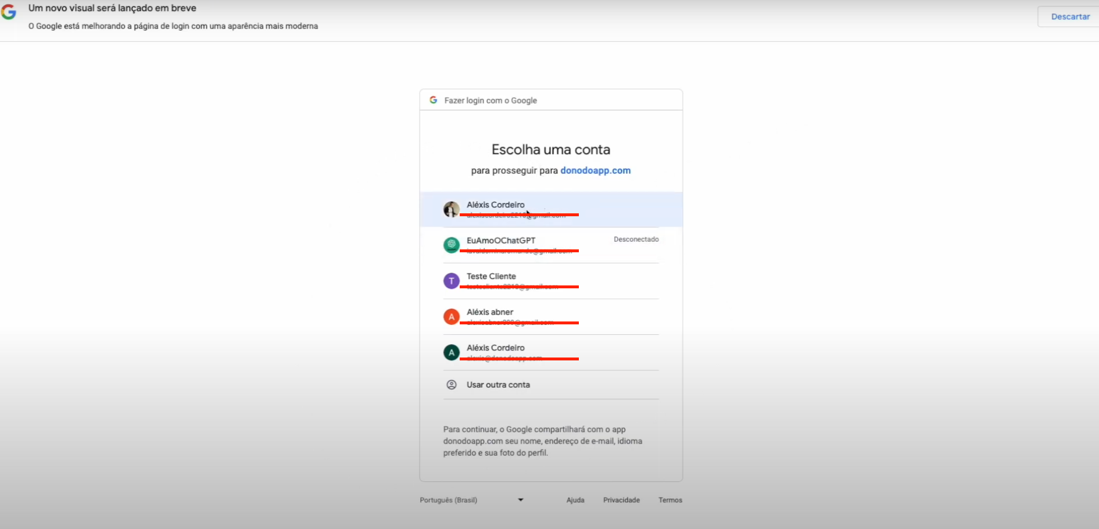Open the Privacidade link in the footer

(x=621, y=500)
